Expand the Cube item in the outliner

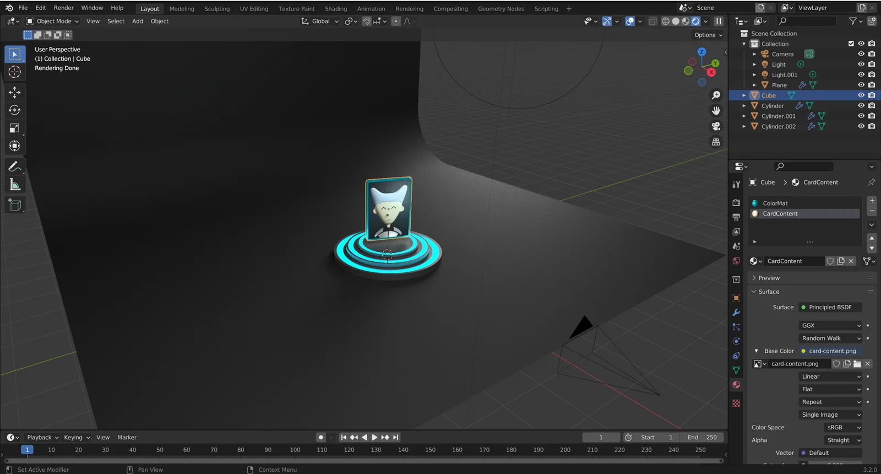point(744,95)
